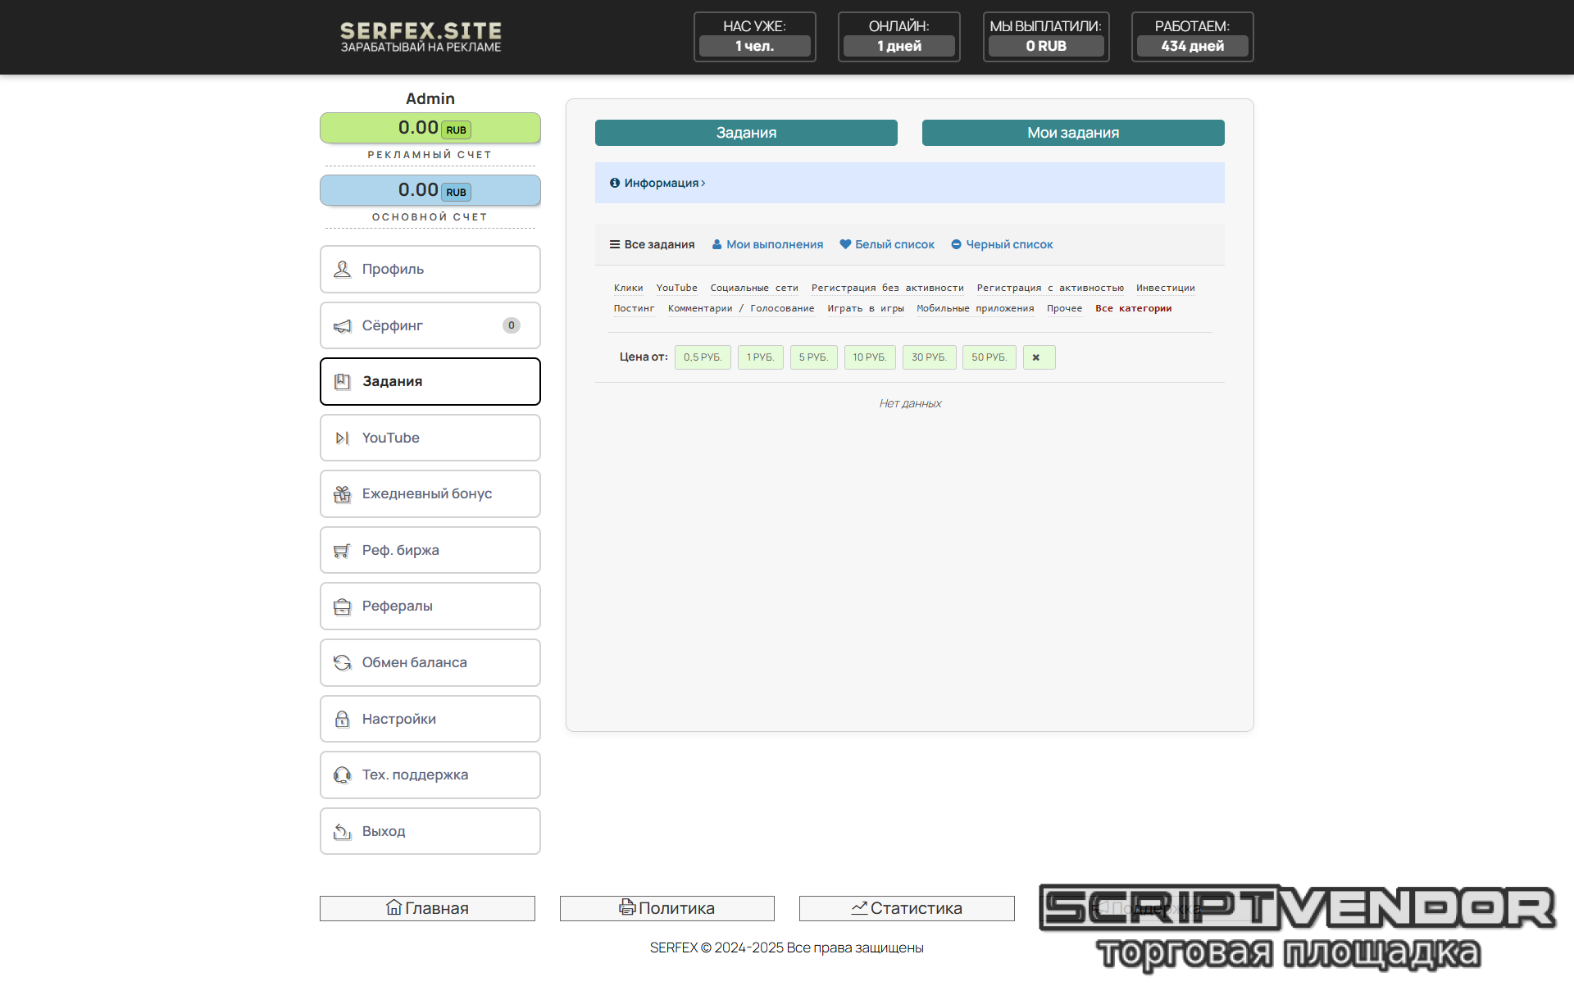Filter tasks by YouTube category
The width and height of the screenshot is (1574, 986).
[x=676, y=288]
